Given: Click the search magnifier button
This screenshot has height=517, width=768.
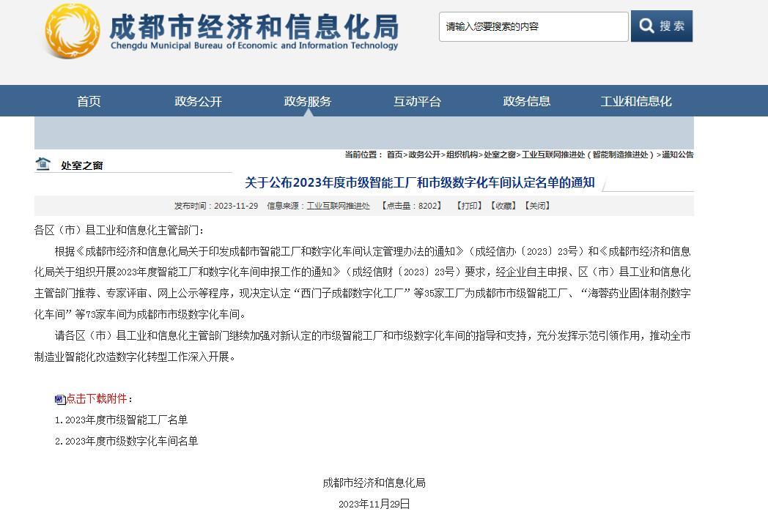Looking at the screenshot, I should pos(661,26).
